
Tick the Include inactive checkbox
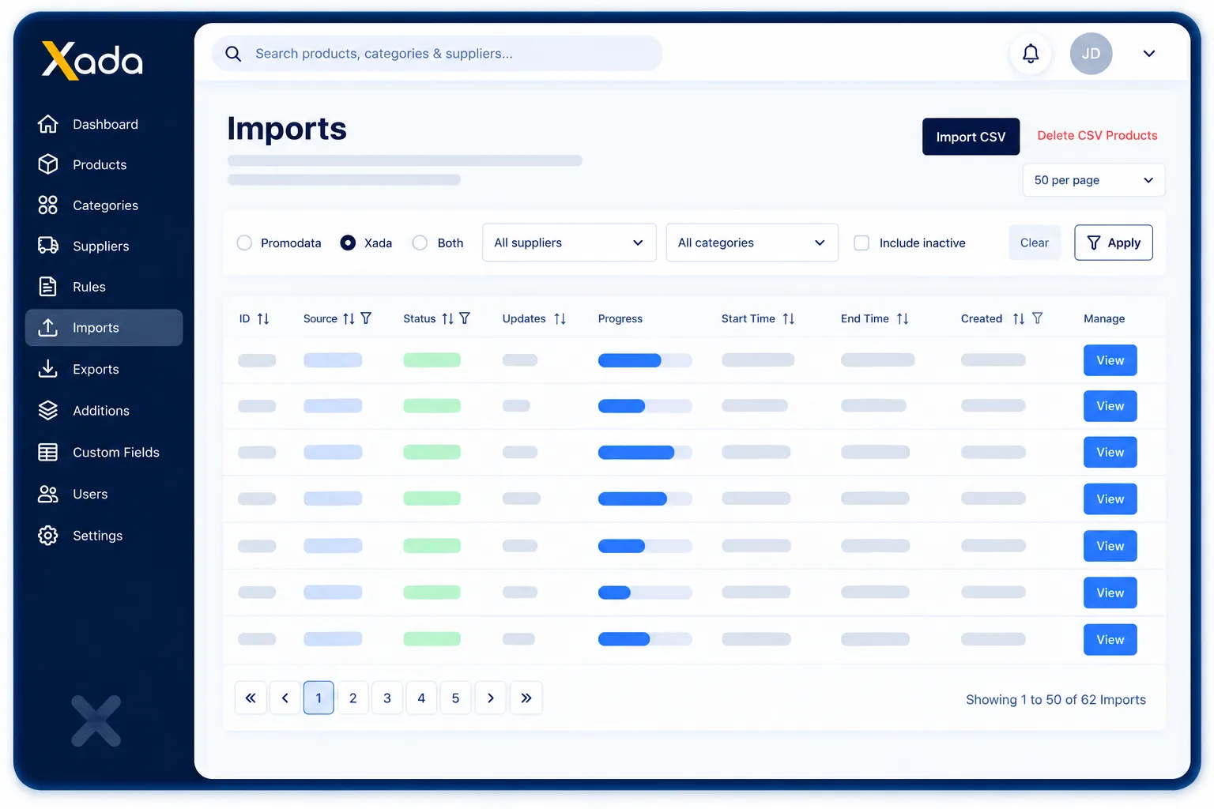(x=861, y=243)
